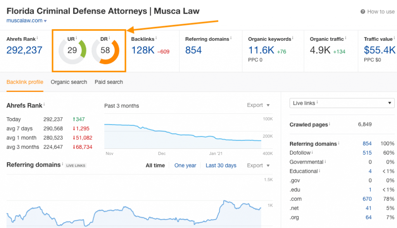
Task: Click the Crawled pages info icon
Action: point(330,124)
